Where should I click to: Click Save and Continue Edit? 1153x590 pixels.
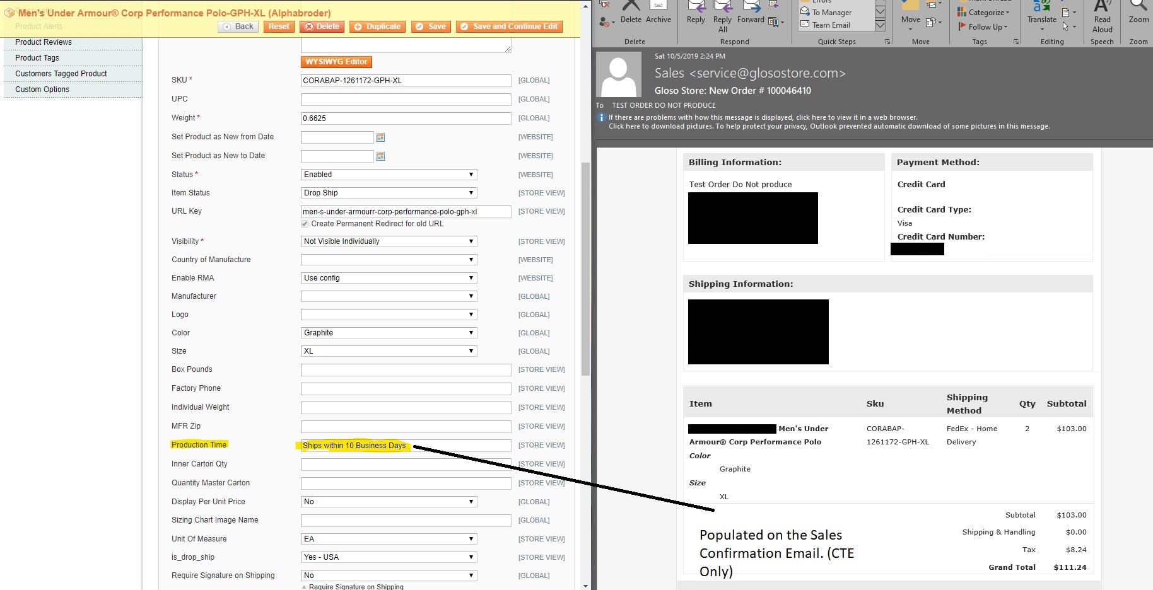point(508,26)
